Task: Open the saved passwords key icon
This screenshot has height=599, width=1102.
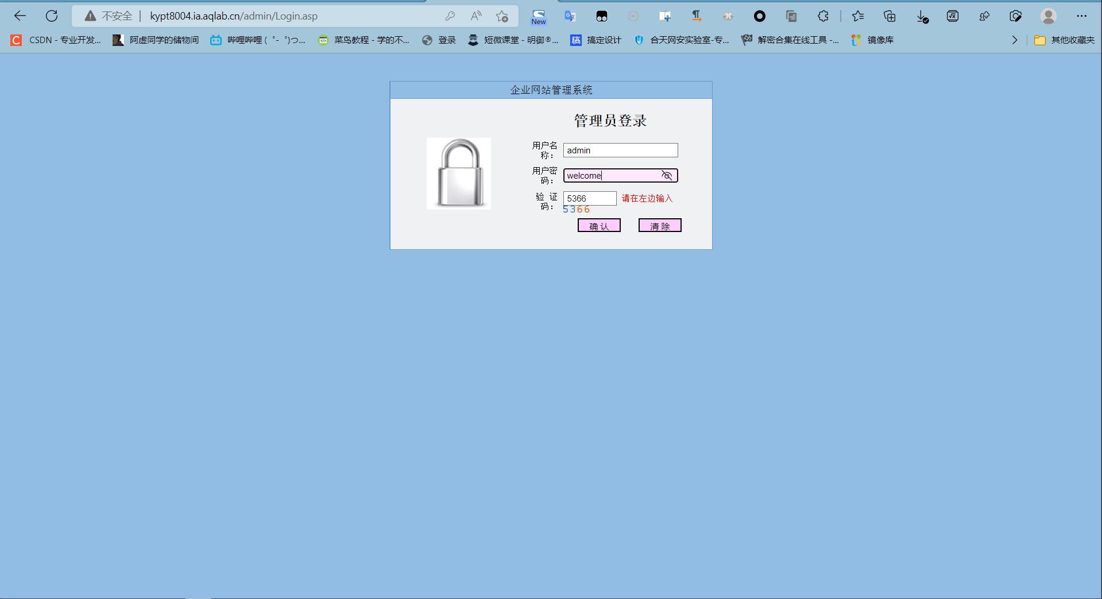Action: tap(450, 16)
